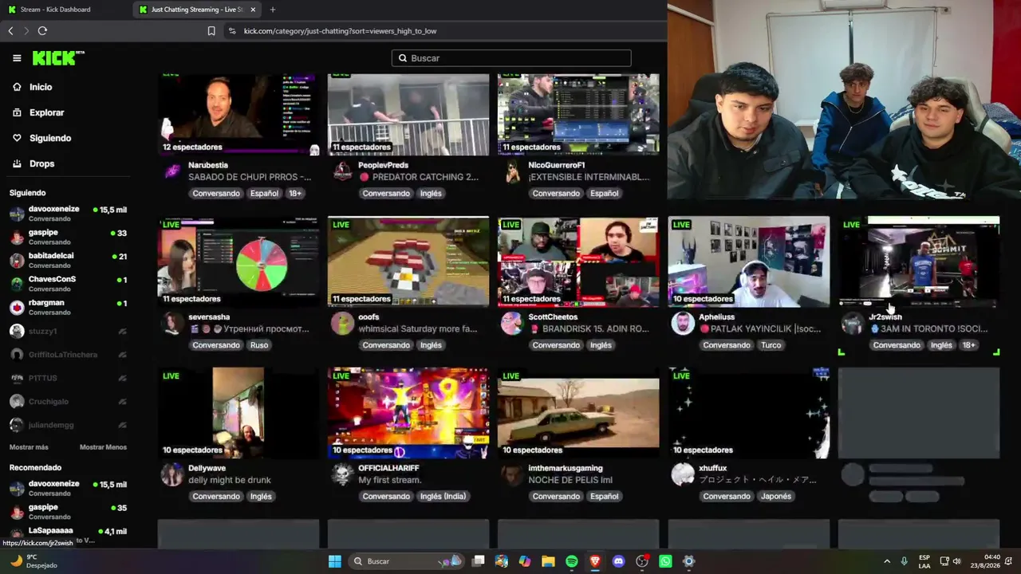Open Windows Start menu
The width and height of the screenshot is (1021, 574).
click(335, 561)
